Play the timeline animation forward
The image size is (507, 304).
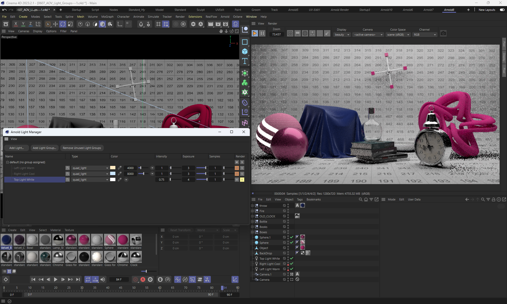55,279
